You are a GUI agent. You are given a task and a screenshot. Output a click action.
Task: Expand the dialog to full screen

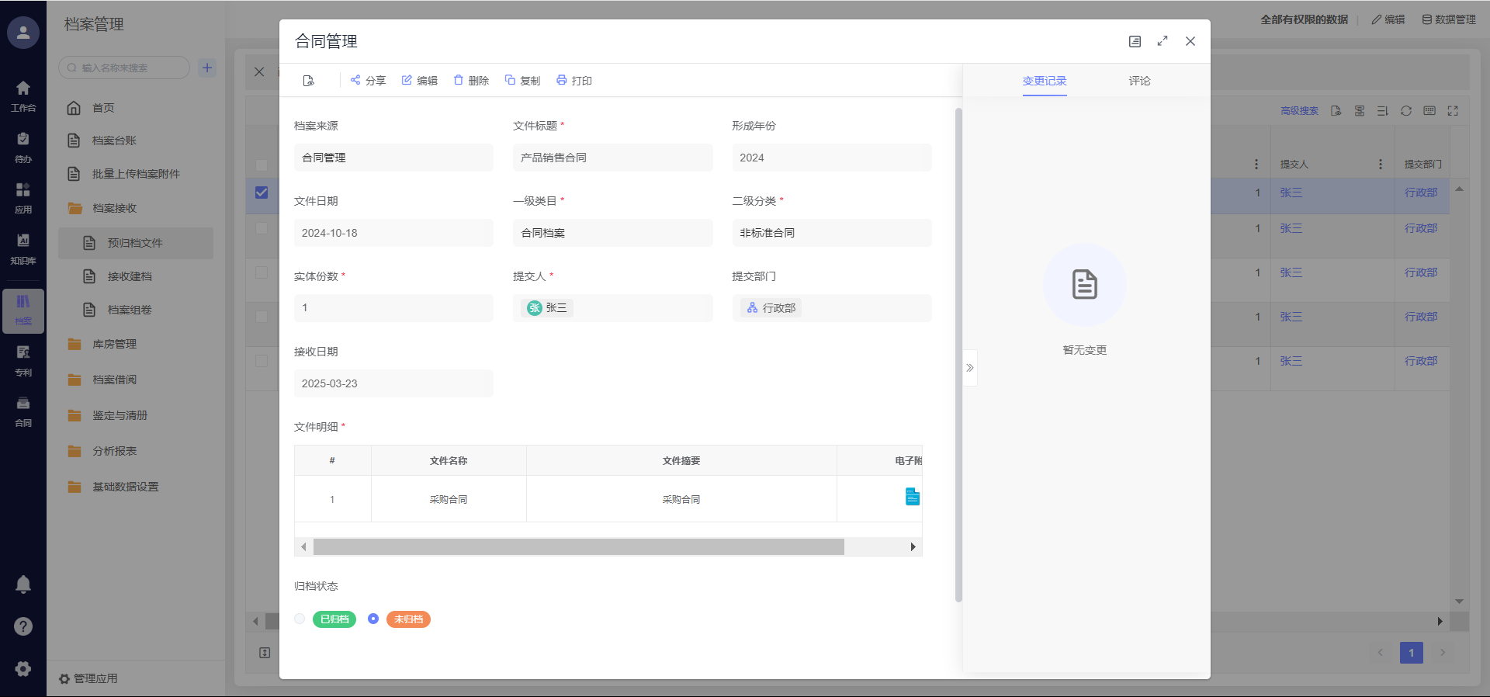(1162, 41)
